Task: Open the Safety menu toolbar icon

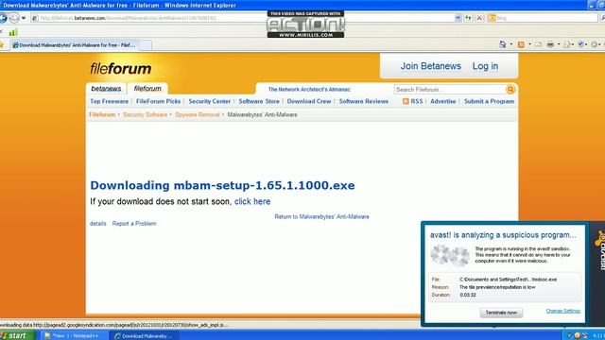Action: [582, 44]
